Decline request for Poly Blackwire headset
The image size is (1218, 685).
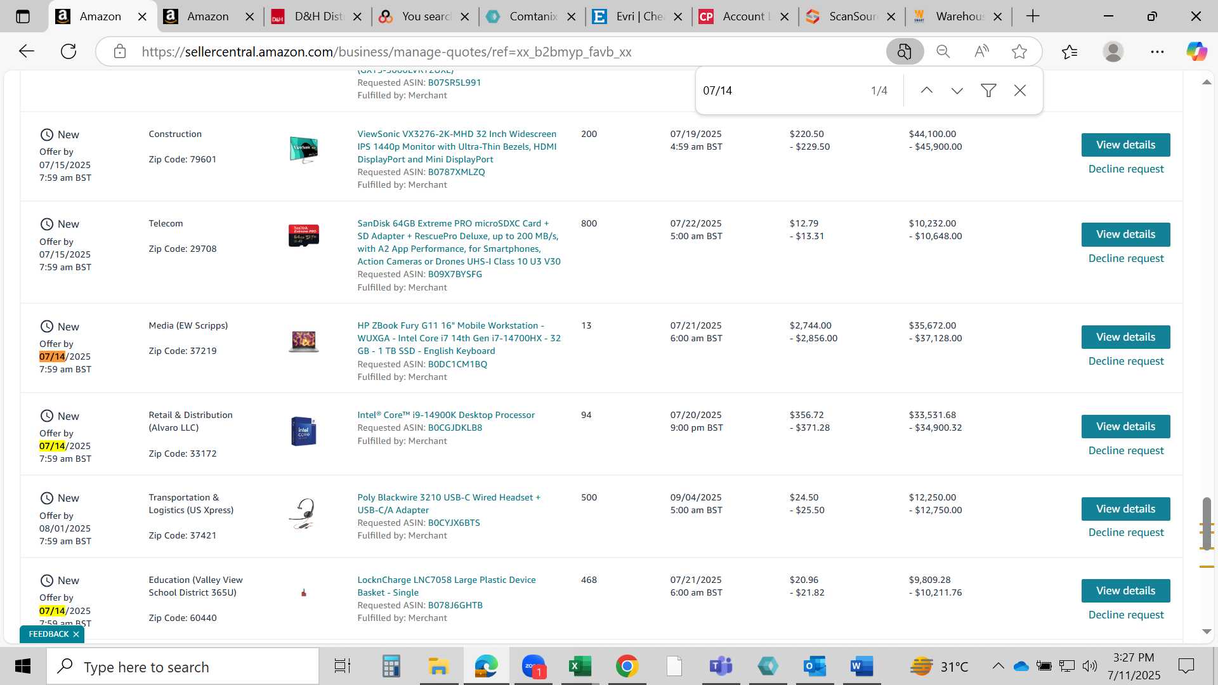click(1126, 532)
